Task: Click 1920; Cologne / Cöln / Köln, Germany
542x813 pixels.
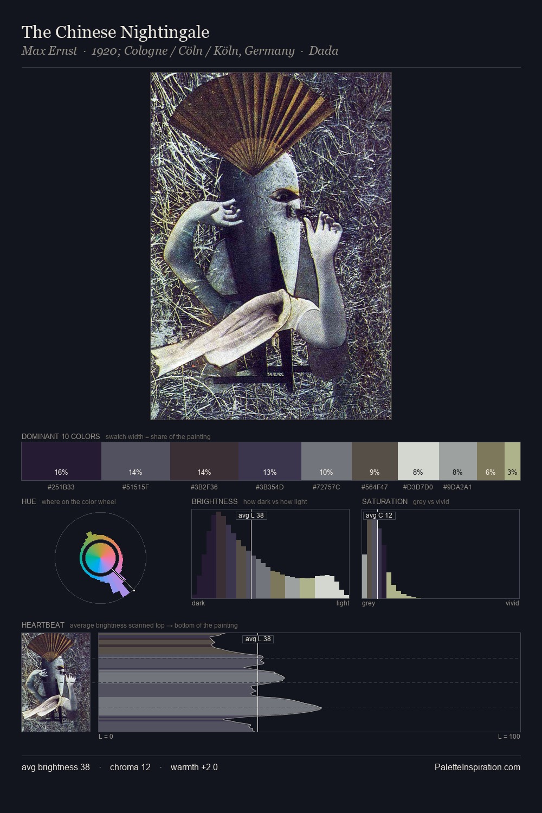Action: tap(193, 51)
